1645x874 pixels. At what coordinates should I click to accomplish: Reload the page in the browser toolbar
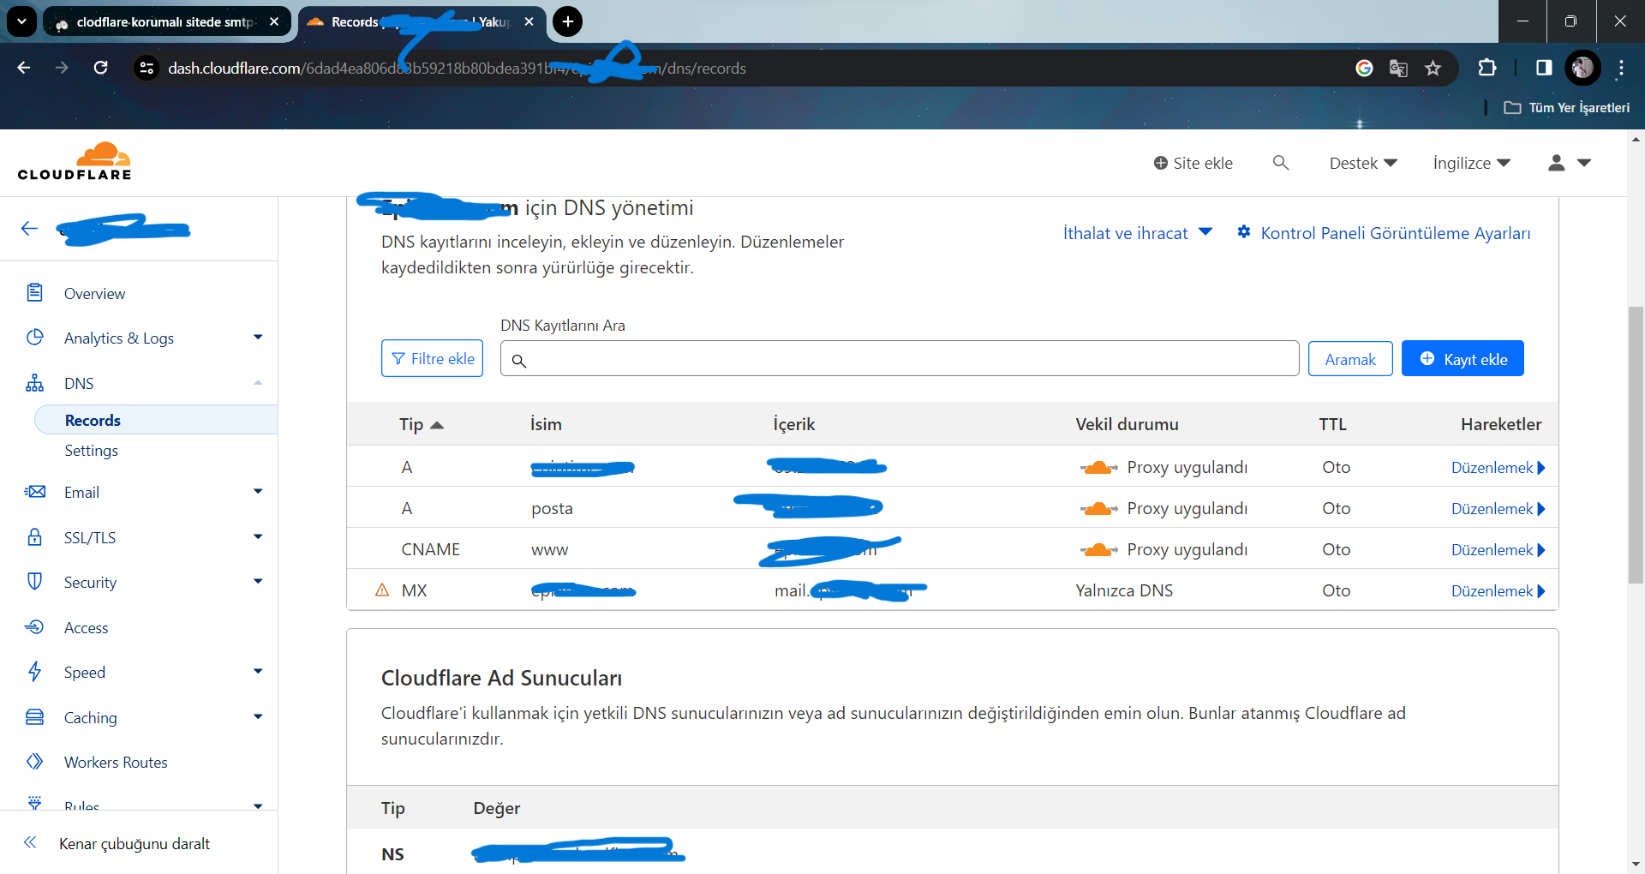click(x=100, y=68)
